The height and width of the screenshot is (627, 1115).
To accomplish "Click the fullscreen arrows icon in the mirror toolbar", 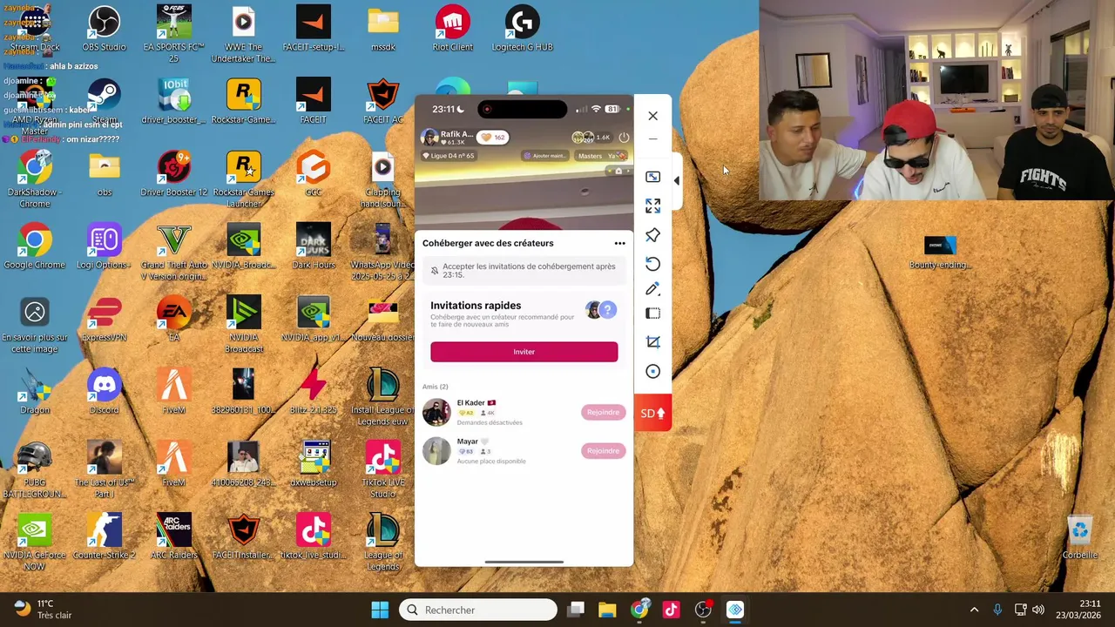I will [x=652, y=206].
